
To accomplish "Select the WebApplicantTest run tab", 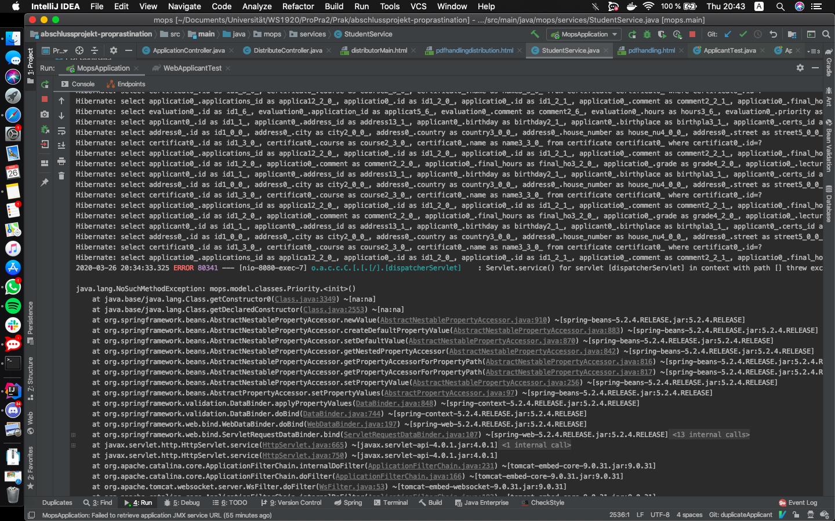I will 192,68.
